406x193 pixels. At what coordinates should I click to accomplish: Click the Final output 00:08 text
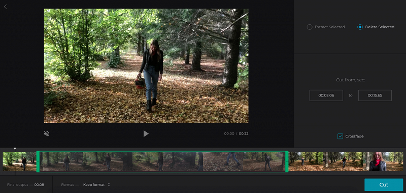25,185
